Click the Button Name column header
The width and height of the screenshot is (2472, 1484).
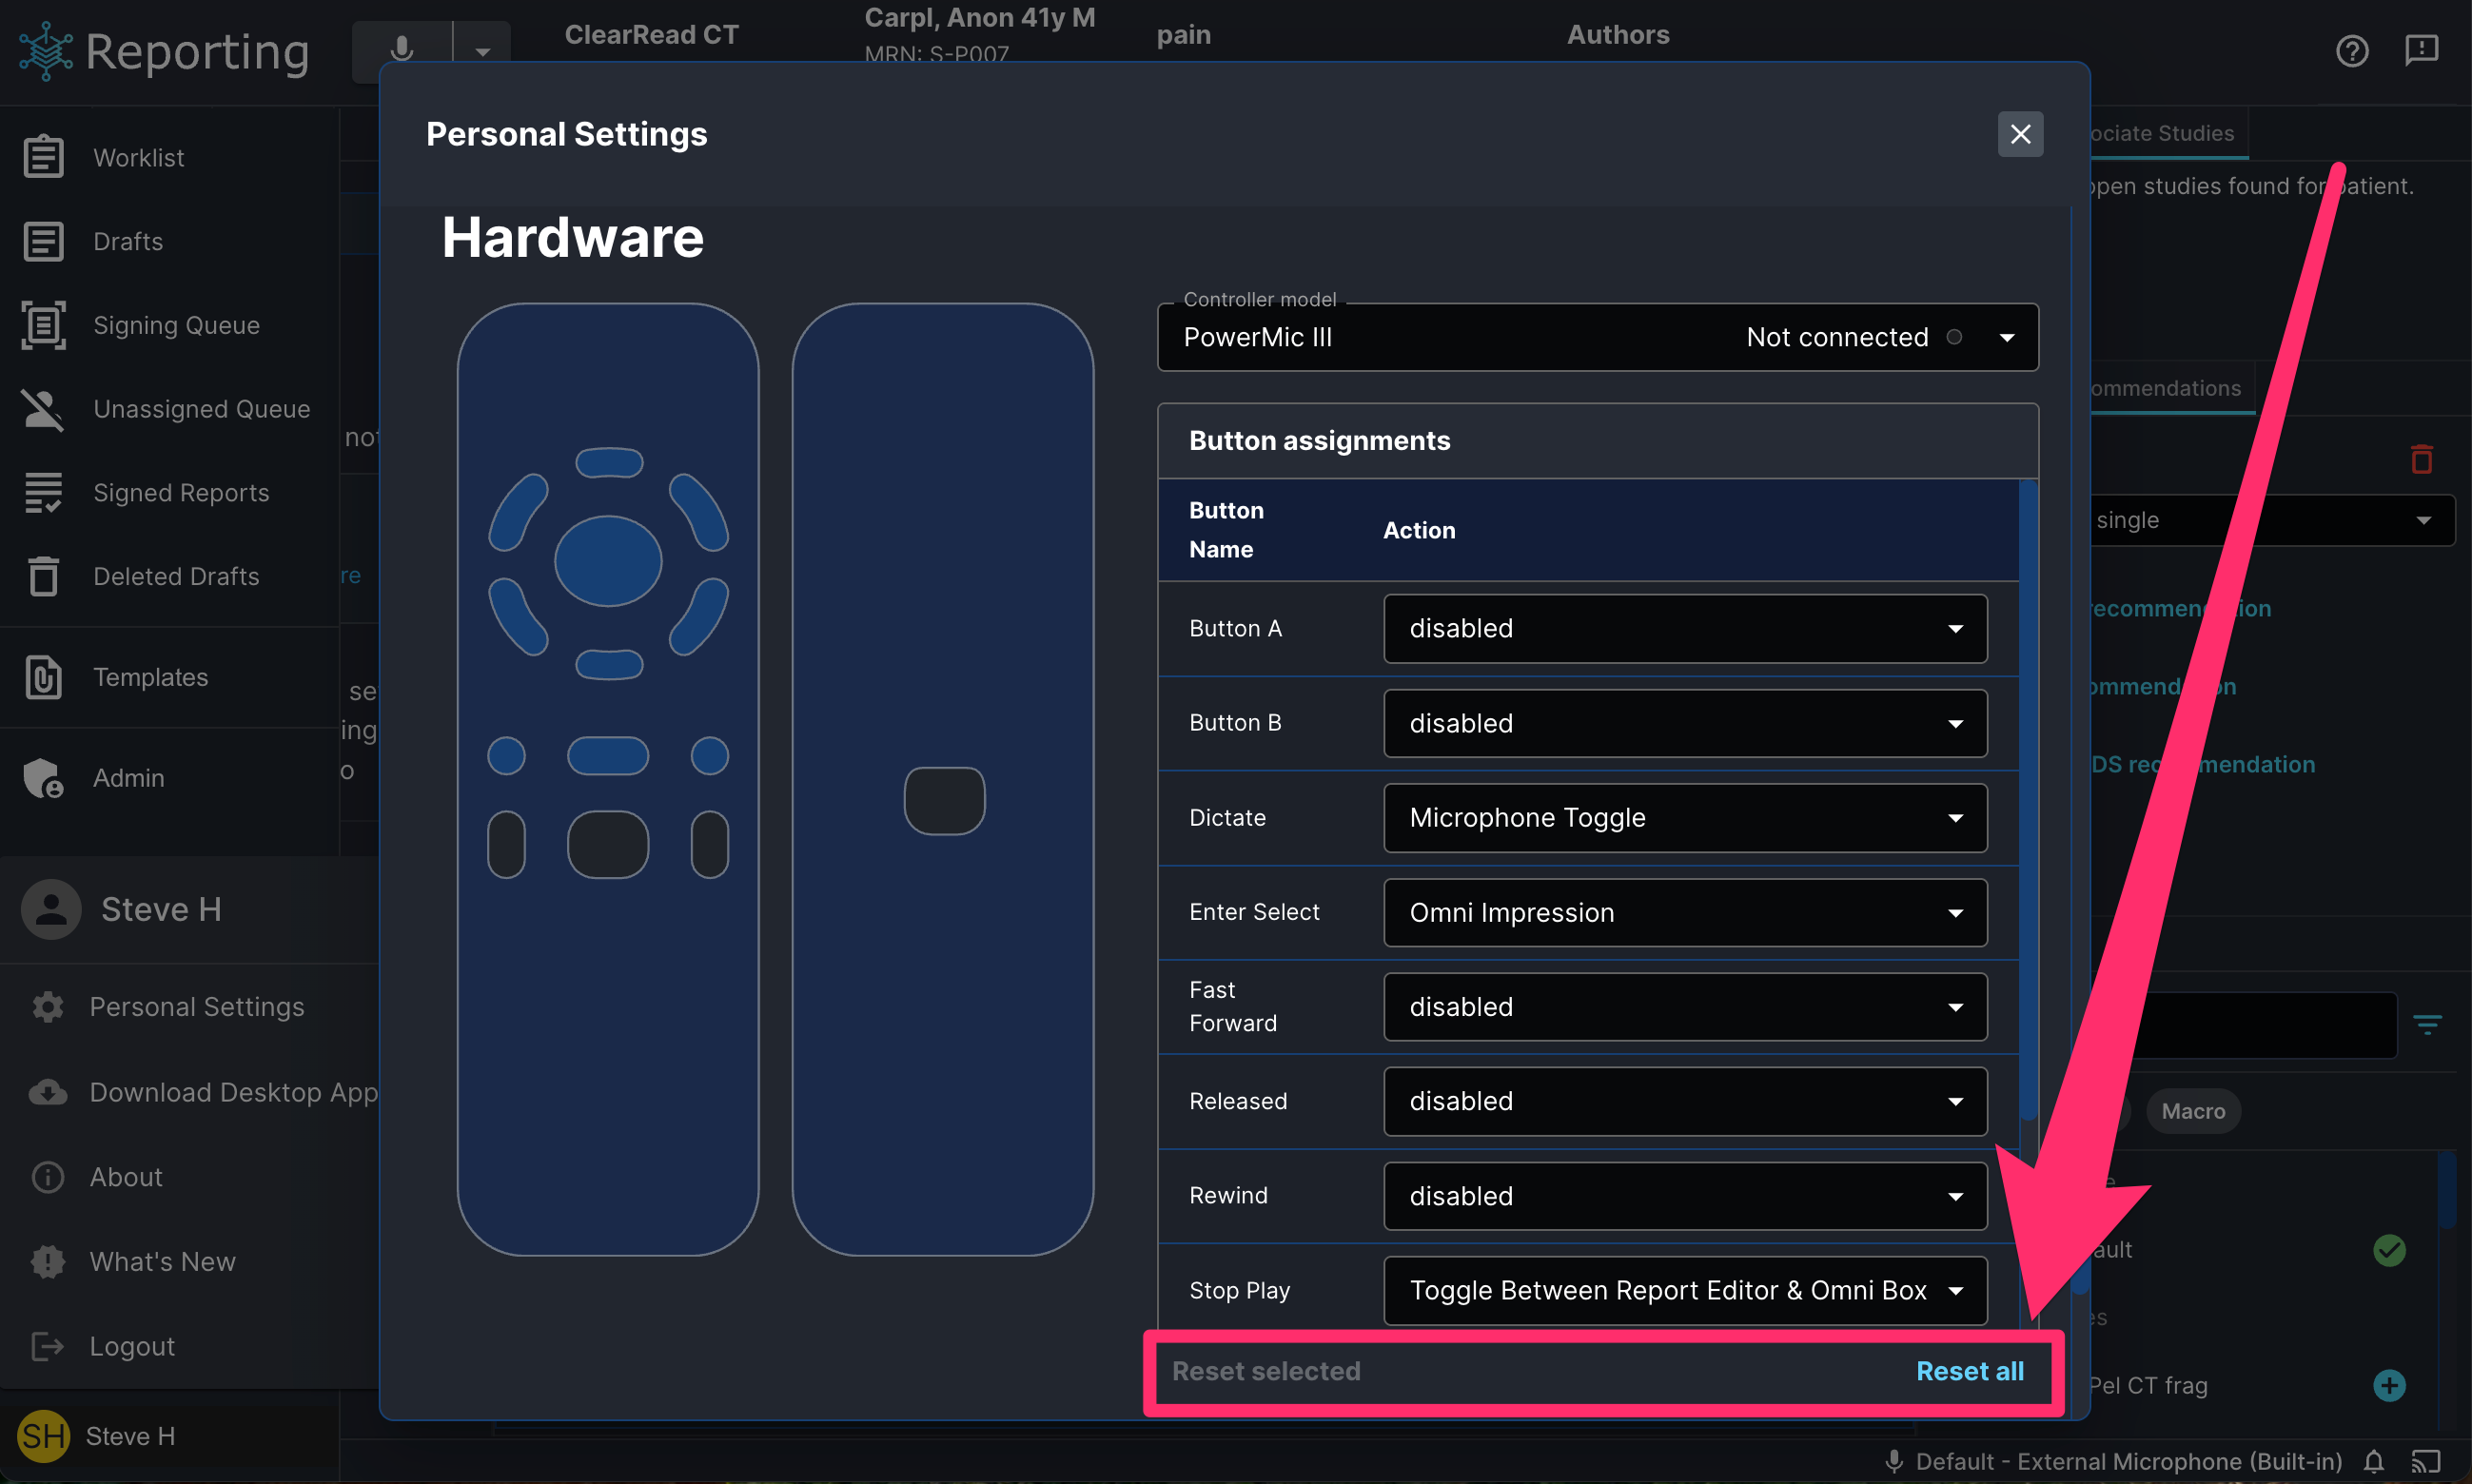[x=1226, y=530]
